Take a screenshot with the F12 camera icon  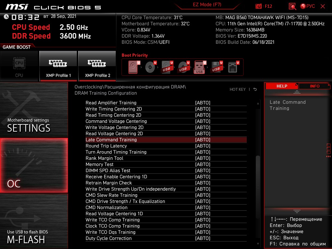[258, 6]
